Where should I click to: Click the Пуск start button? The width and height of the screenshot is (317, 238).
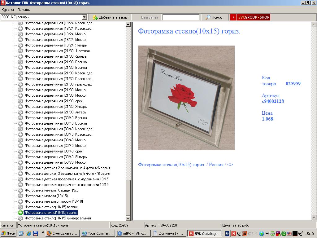8,233
